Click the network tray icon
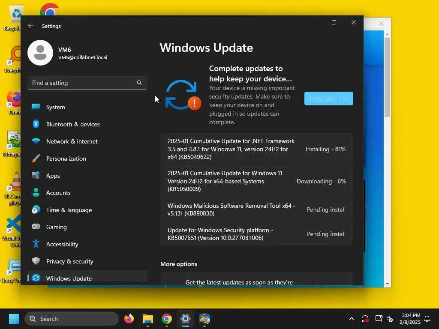The image size is (439, 329). [379, 319]
